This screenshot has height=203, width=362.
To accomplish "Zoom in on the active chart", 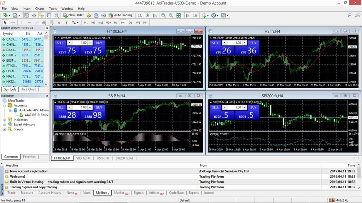I will point(163,15).
